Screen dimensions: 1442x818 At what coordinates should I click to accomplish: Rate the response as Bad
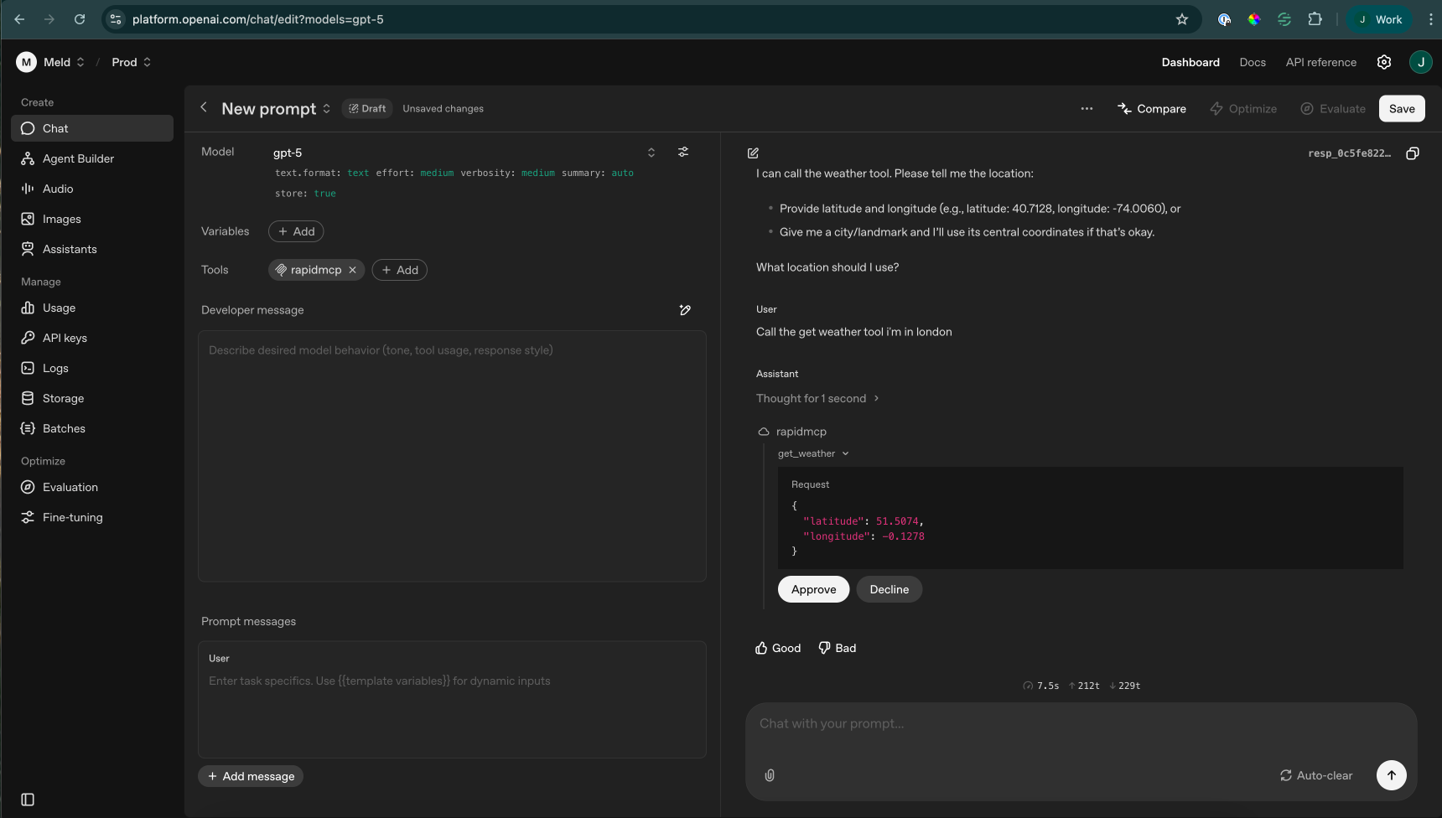836,647
